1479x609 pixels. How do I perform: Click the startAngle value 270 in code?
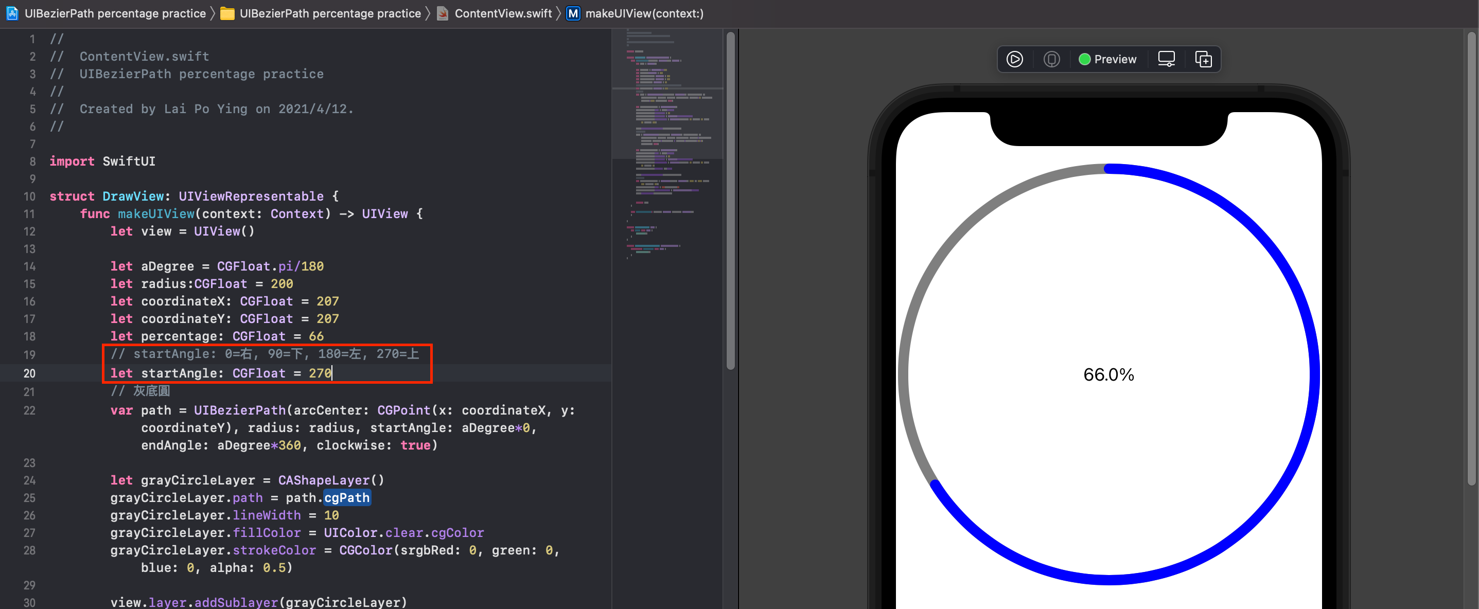pyautogui.click(x=320, y=373)
